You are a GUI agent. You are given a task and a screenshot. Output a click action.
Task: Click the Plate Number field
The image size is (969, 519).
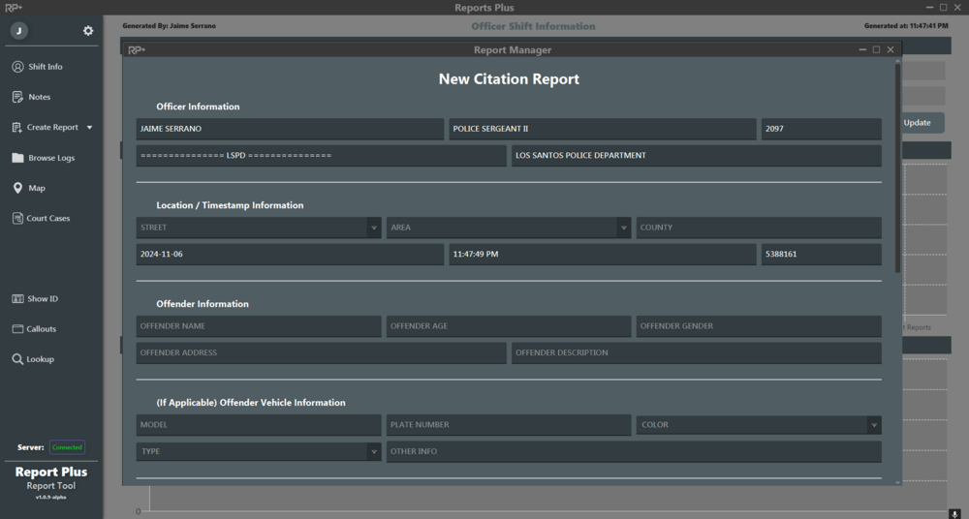508,425
